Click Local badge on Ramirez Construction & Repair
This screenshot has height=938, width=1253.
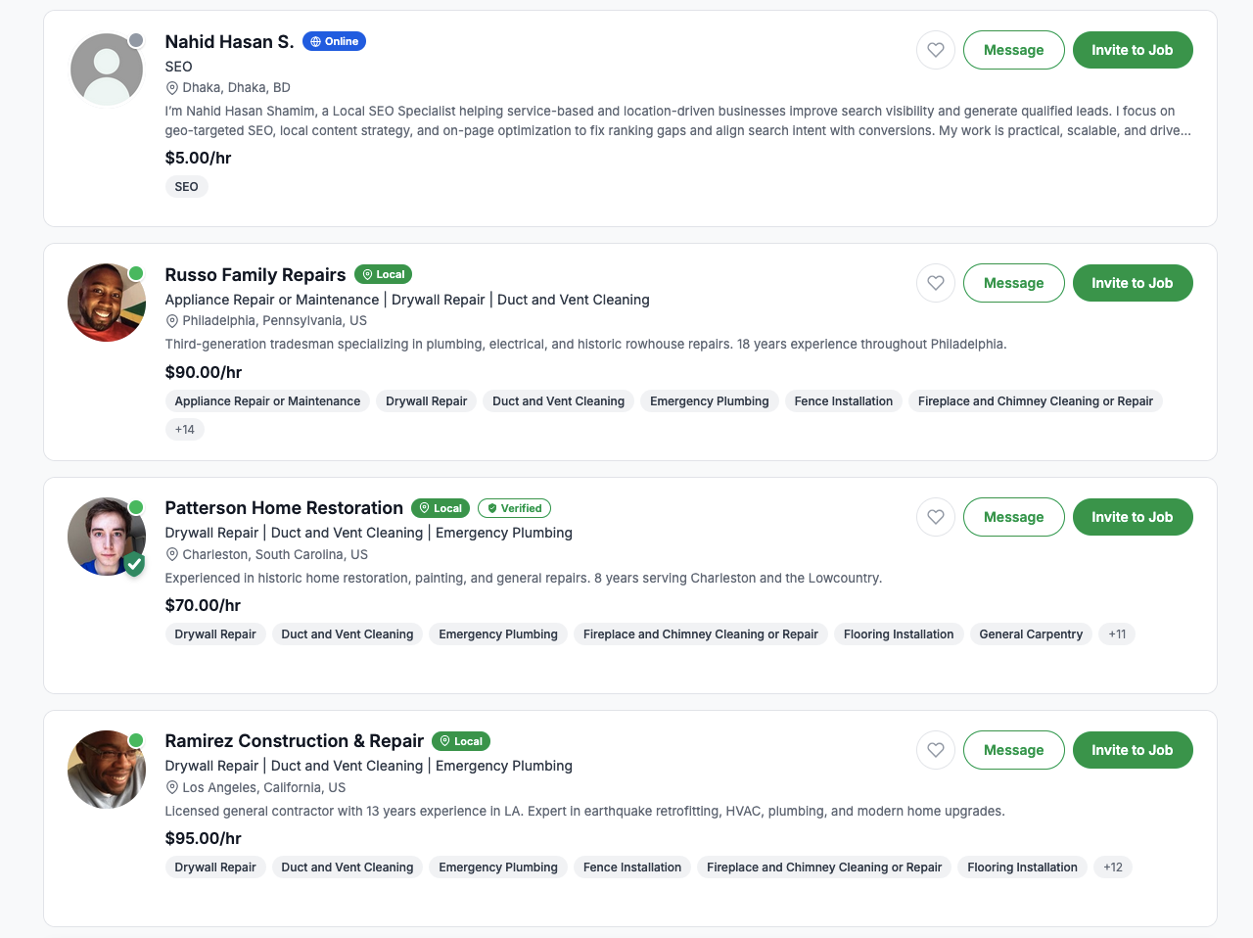(460, 741)
